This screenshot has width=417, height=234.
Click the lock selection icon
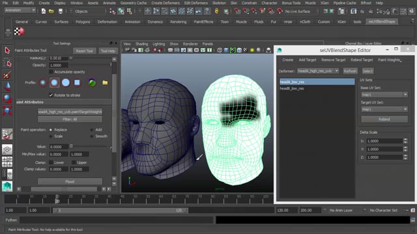[216, 11]
